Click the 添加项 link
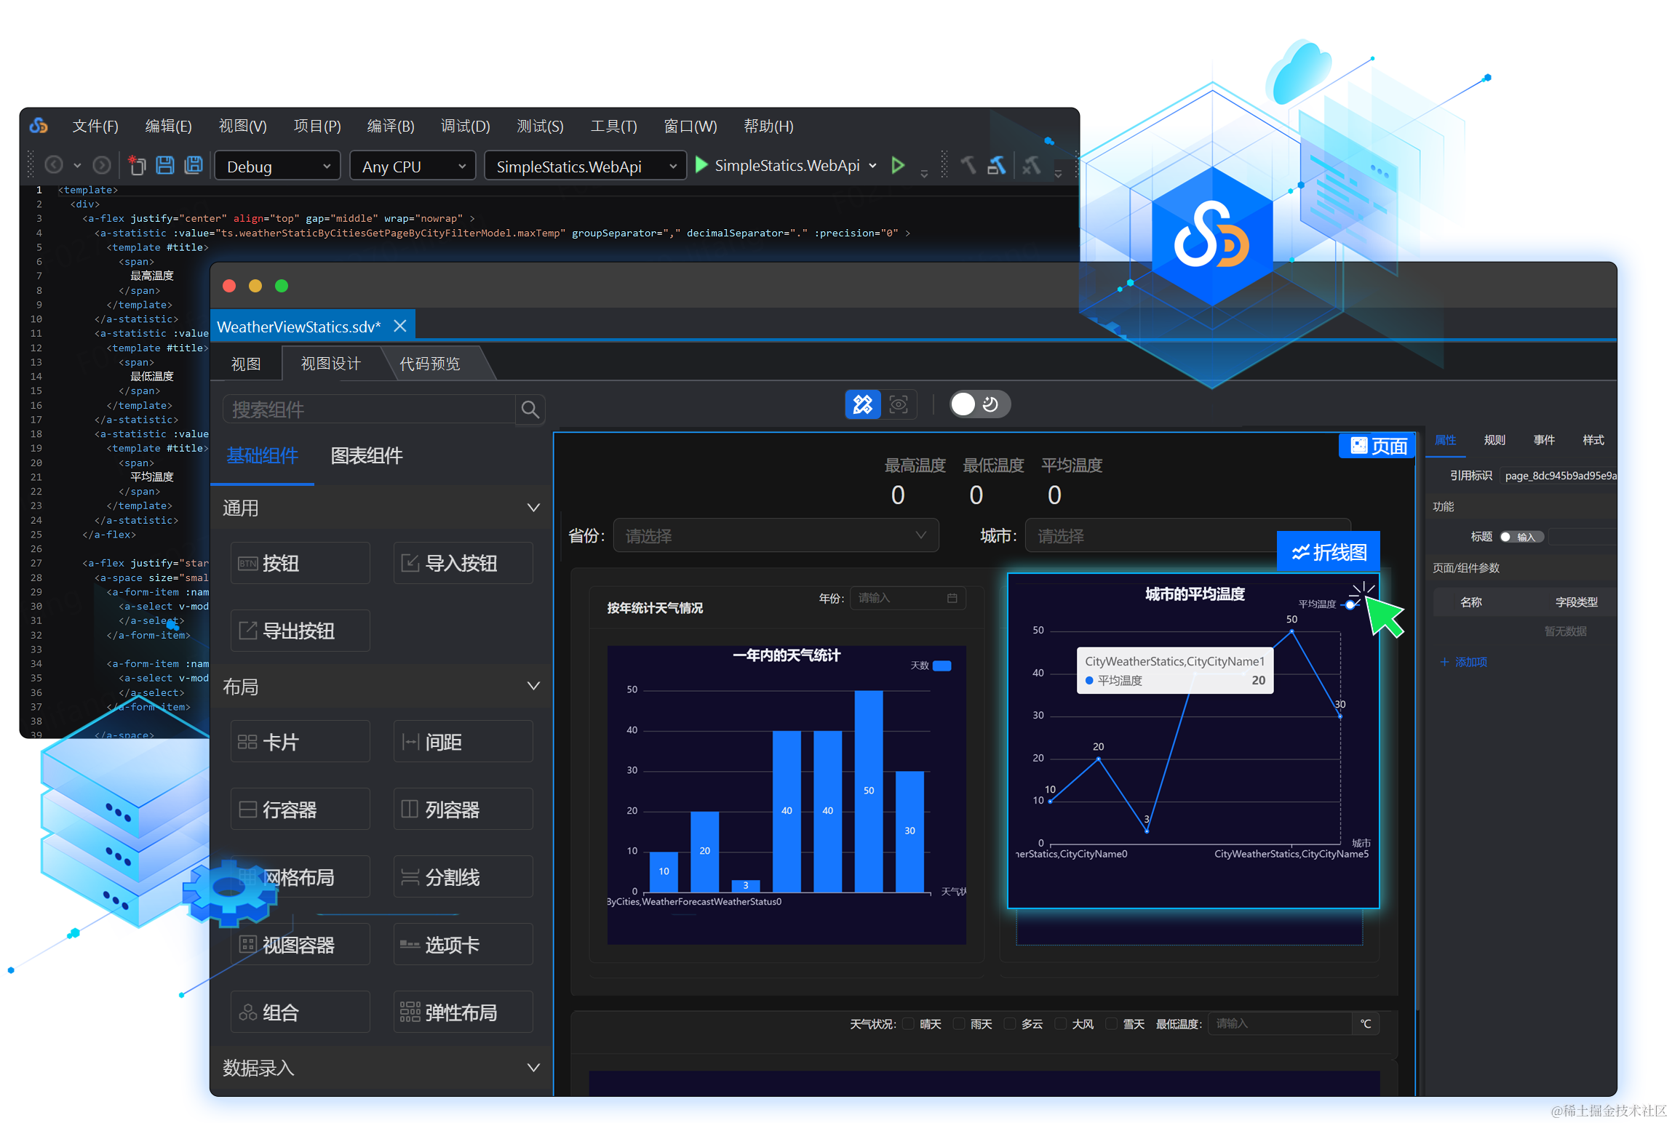The image size is (1672, 1123). pyautogui.click(x=1463, y=662)
